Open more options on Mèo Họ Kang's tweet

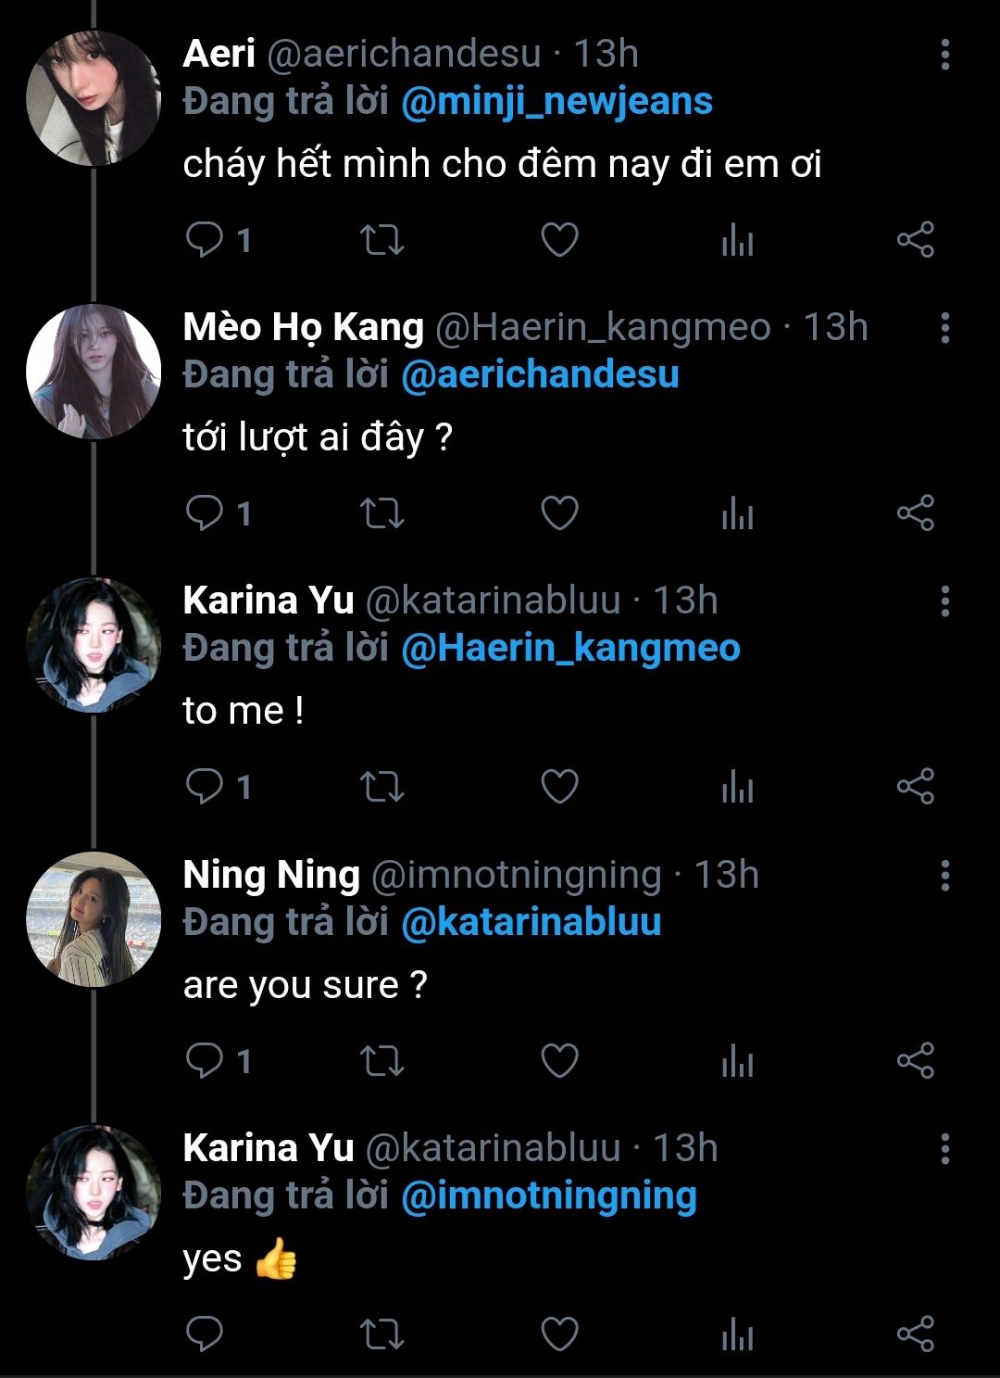(x=944, y=328)
